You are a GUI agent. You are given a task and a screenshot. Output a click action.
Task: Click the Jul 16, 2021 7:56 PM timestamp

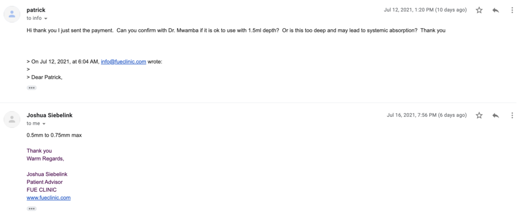pos(427,115)
